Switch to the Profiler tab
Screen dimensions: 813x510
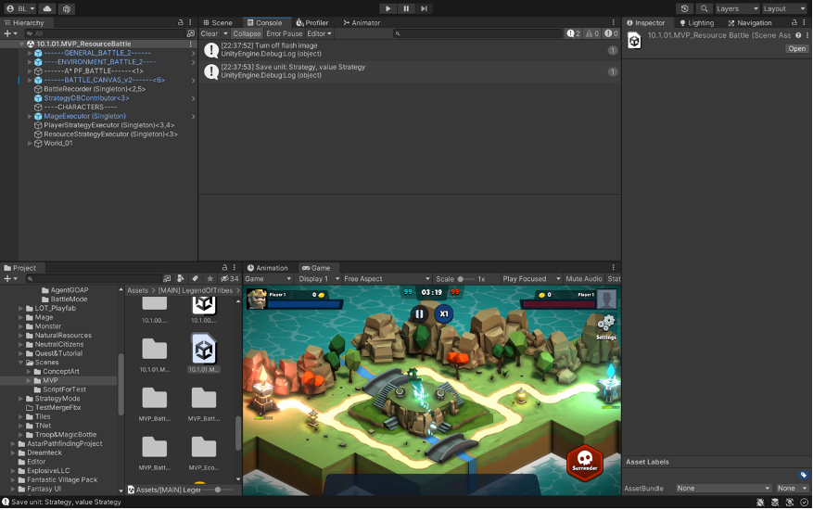(x=312, y=22)
